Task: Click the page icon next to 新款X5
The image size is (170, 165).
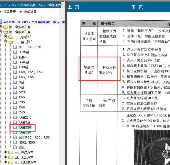Action: click(15, 57)
